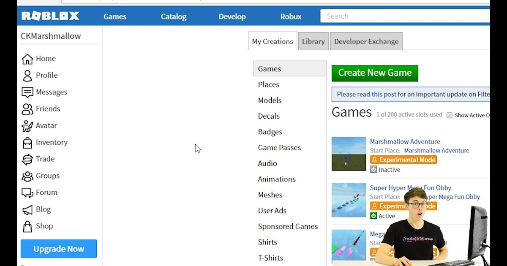Select Models in the creations list
The height and width of the screenshot is (266, 507).
click(270, 100)
